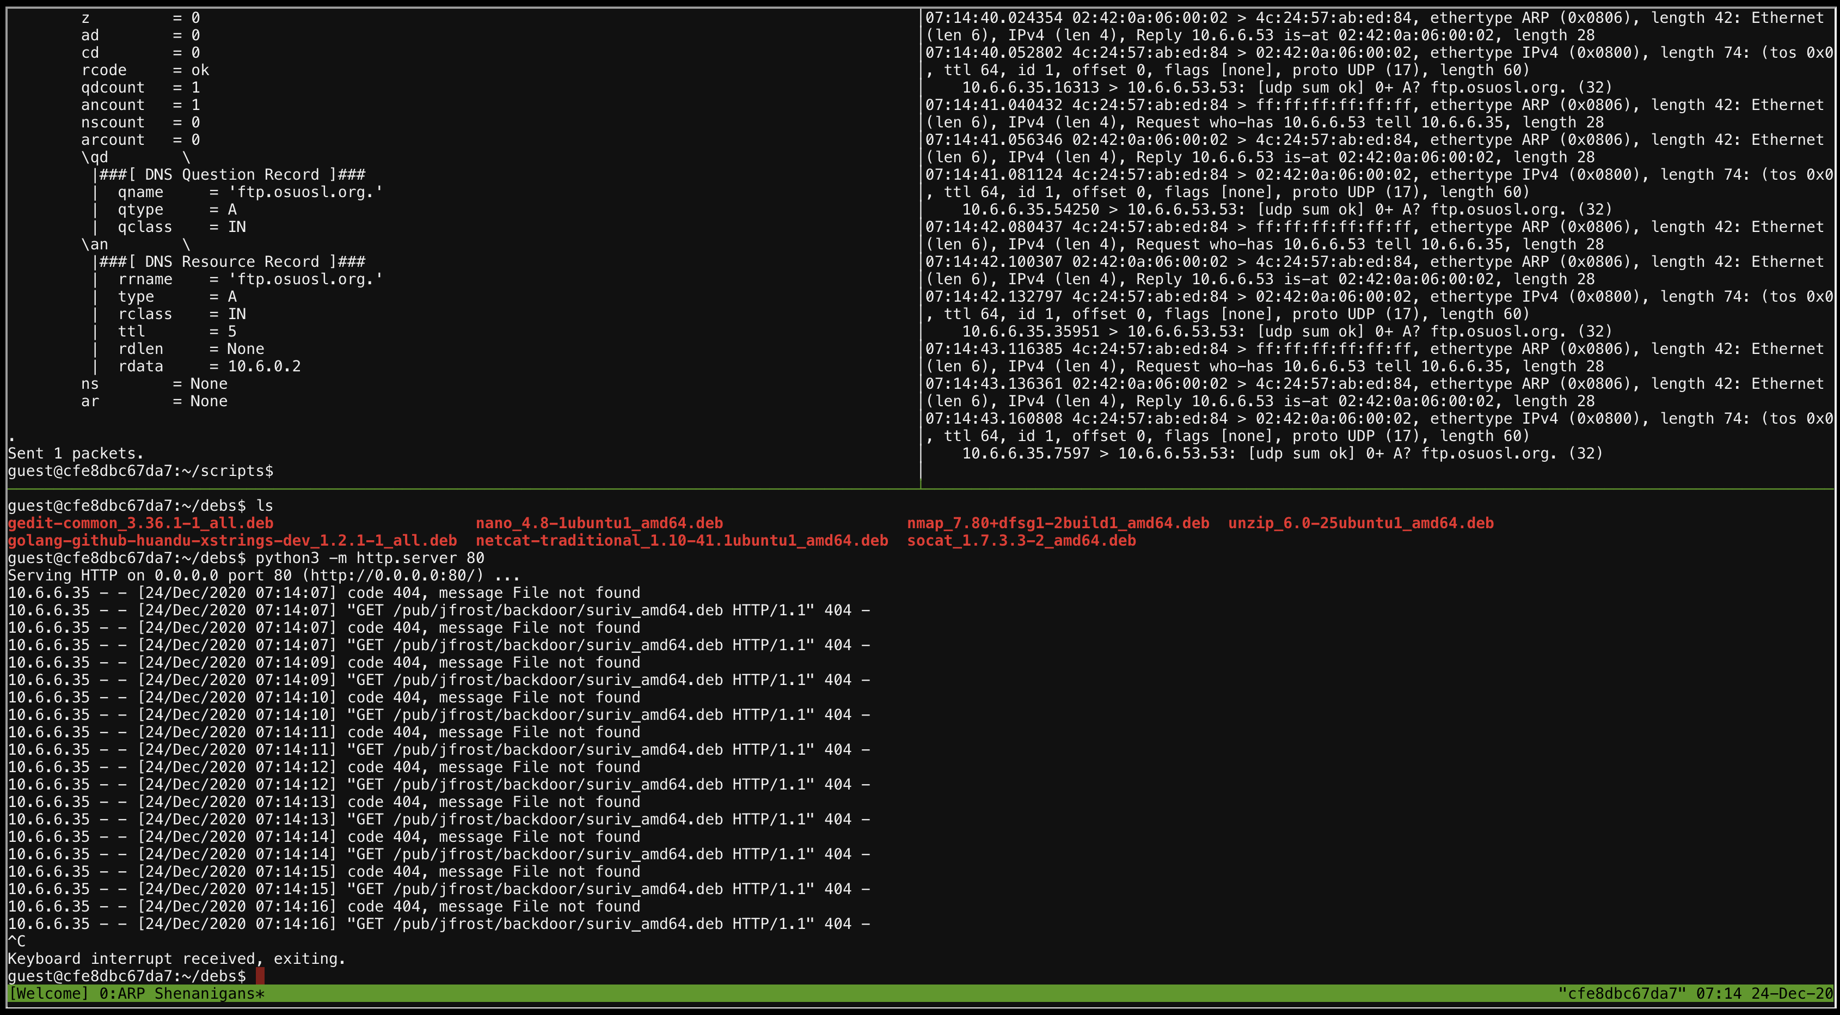1840x1015 pixels.
Task: Click the 'qtype = A' line
Action: (177, 209)
